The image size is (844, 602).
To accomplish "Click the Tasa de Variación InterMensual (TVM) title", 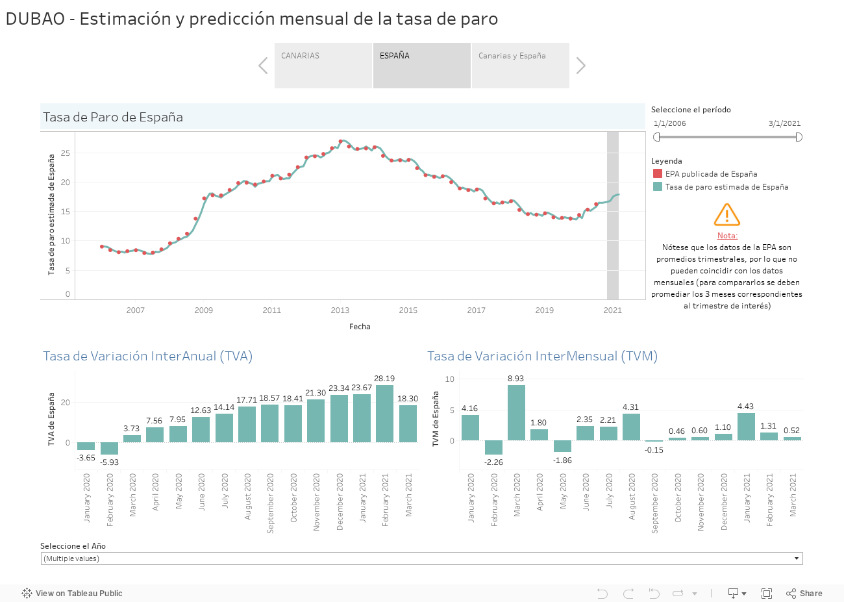I will tap(542, 356).
